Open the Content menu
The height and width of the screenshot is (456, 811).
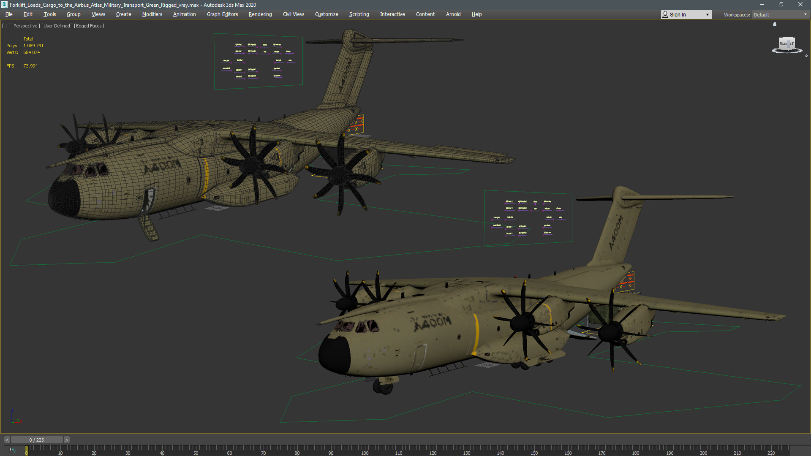[x=425, y=14]
